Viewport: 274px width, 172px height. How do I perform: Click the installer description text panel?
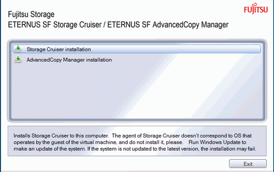point(137,141)
